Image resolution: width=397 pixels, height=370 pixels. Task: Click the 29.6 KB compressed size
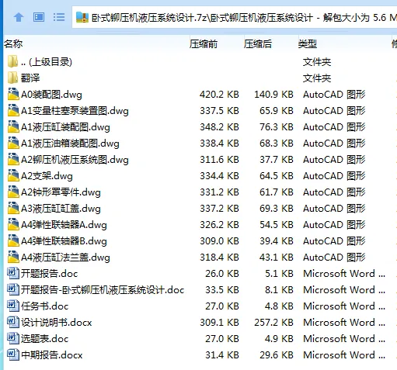[277, 355]
